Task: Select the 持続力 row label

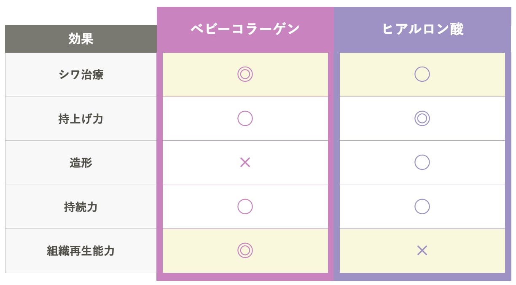Action: [x=81, y=207]
